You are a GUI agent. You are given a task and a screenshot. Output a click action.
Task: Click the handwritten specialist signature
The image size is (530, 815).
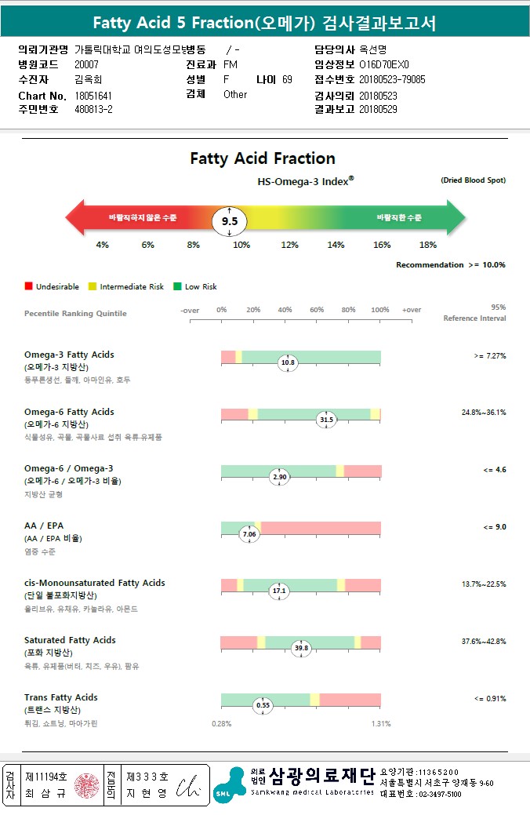(187, 787)
